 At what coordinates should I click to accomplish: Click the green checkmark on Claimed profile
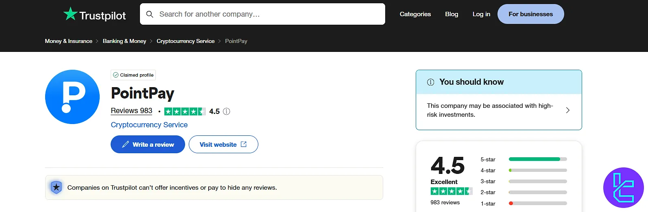[x=116, y=75]
